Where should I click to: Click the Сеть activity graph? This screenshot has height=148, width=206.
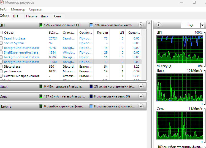tap(180, 125)
